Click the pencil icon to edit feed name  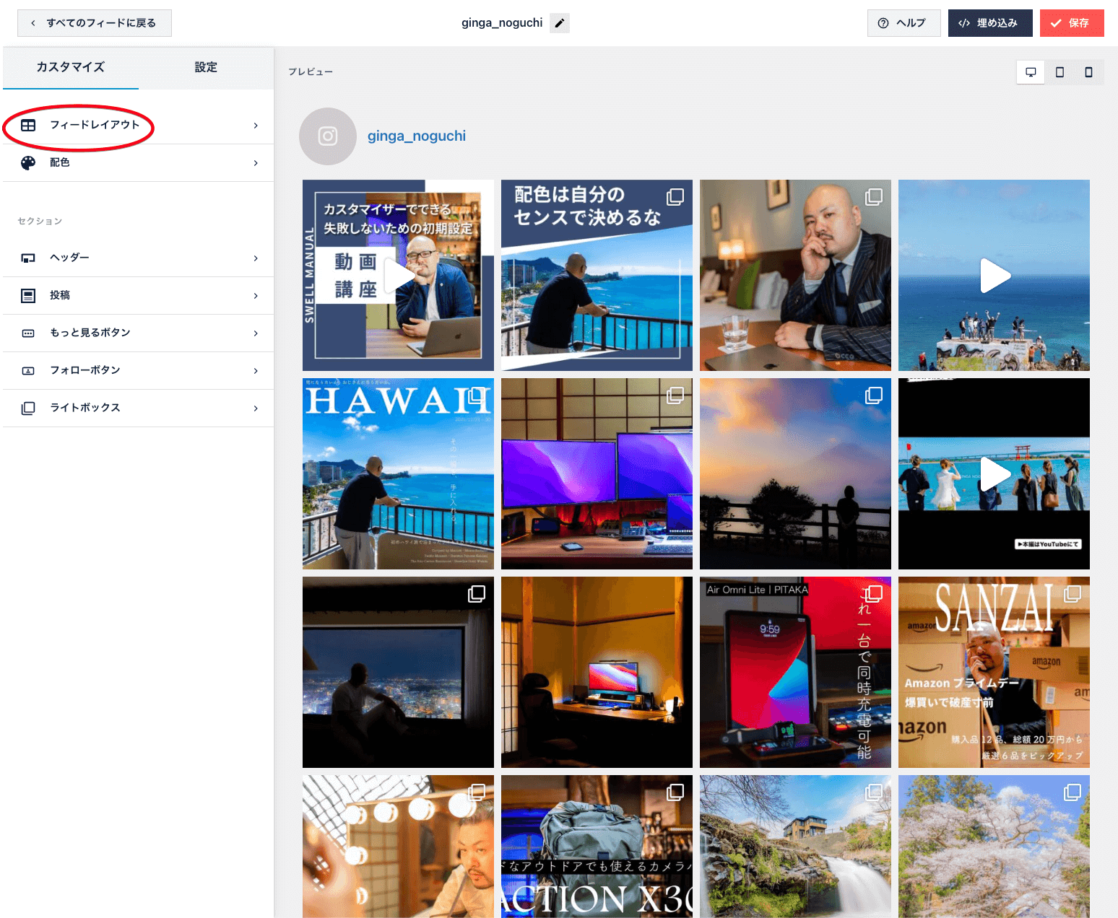click(x=559, y=23)
